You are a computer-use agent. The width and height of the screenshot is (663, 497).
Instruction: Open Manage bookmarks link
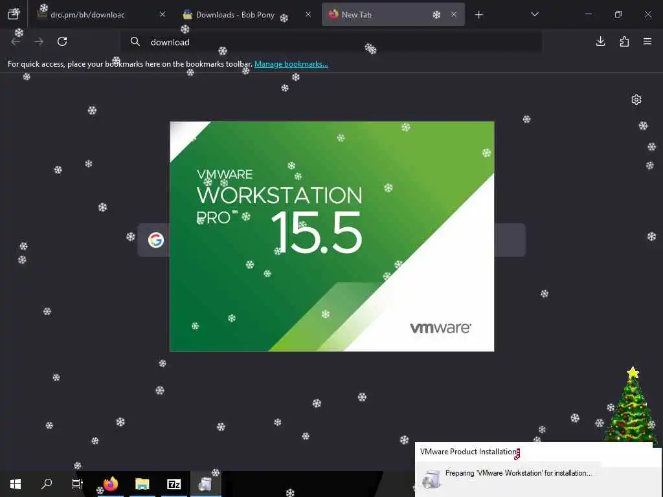(x=291, y=64)
